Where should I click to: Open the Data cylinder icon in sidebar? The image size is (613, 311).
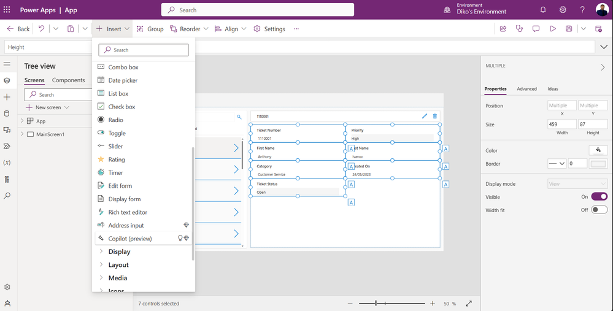tap(7, 113)
